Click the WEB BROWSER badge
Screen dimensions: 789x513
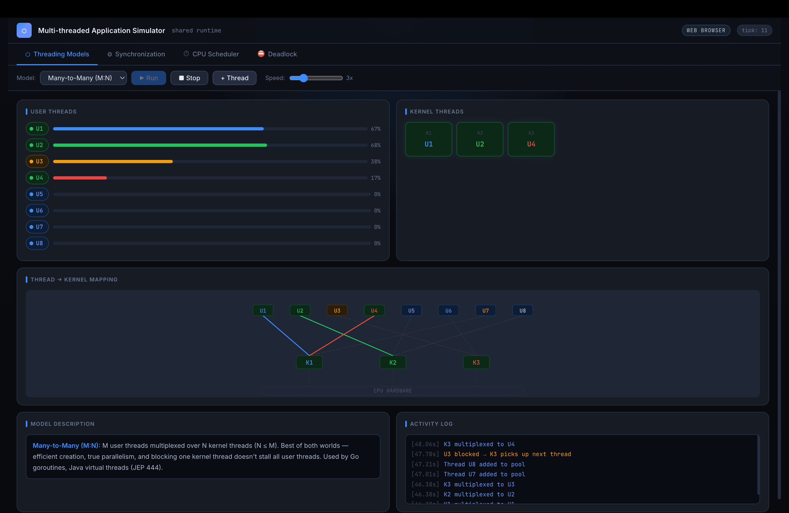pyautogui.click(x=706, y=31)
